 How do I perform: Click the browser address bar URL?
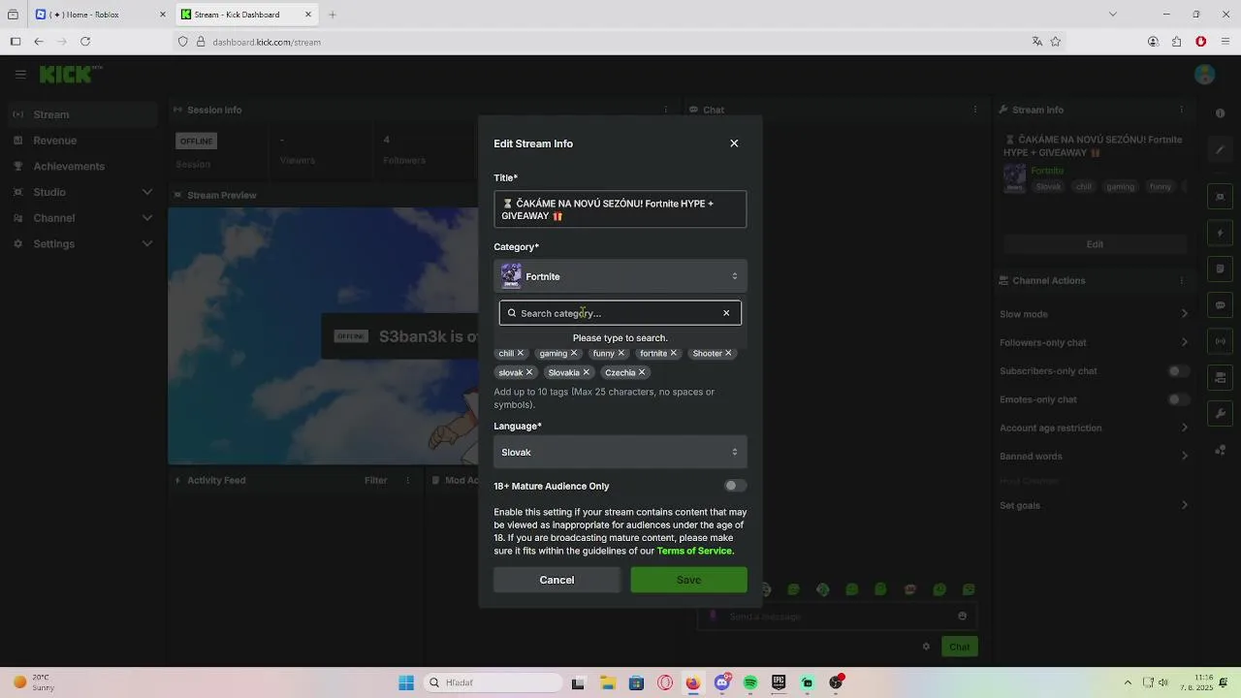pos(267,42)
